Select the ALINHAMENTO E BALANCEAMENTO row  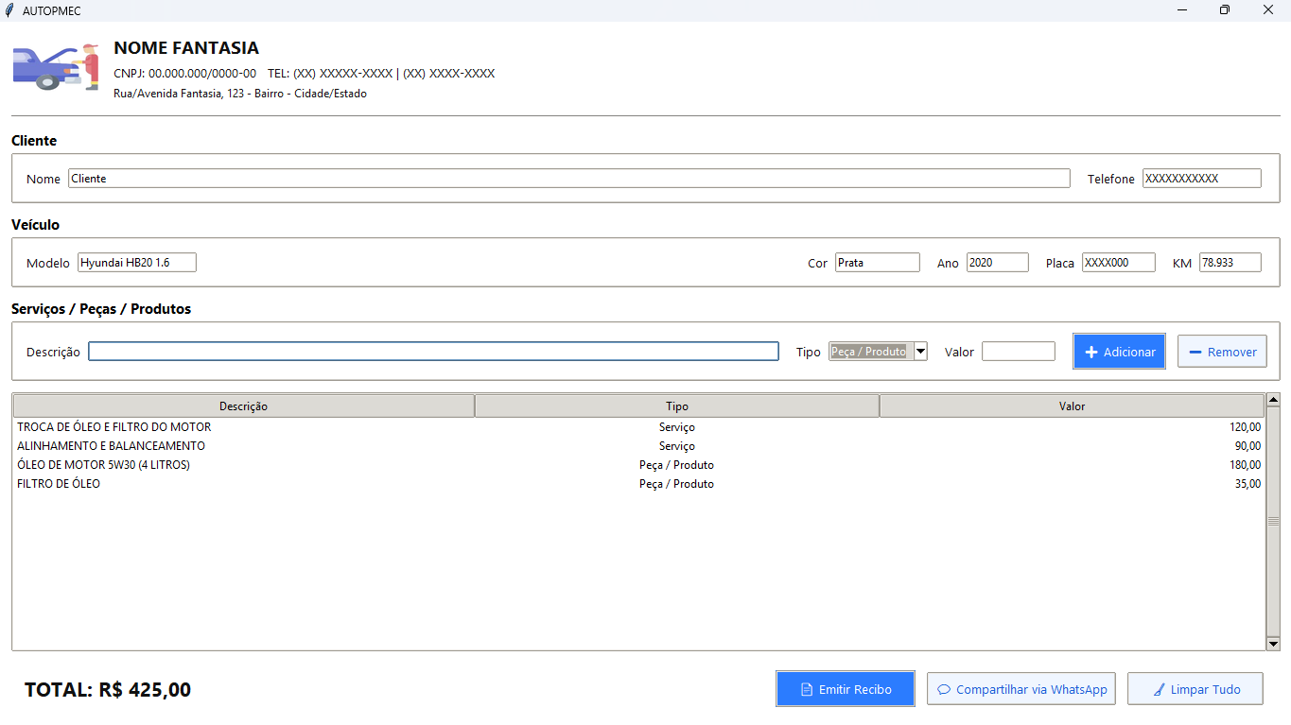pos(111,446)
